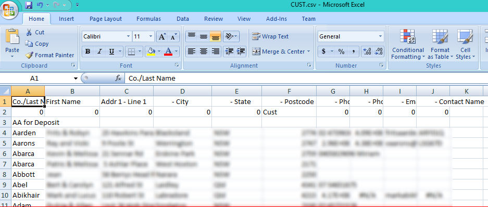Viewport: 488px width, 207px height.
Task: Undo the last action
Action: (40, 5)
